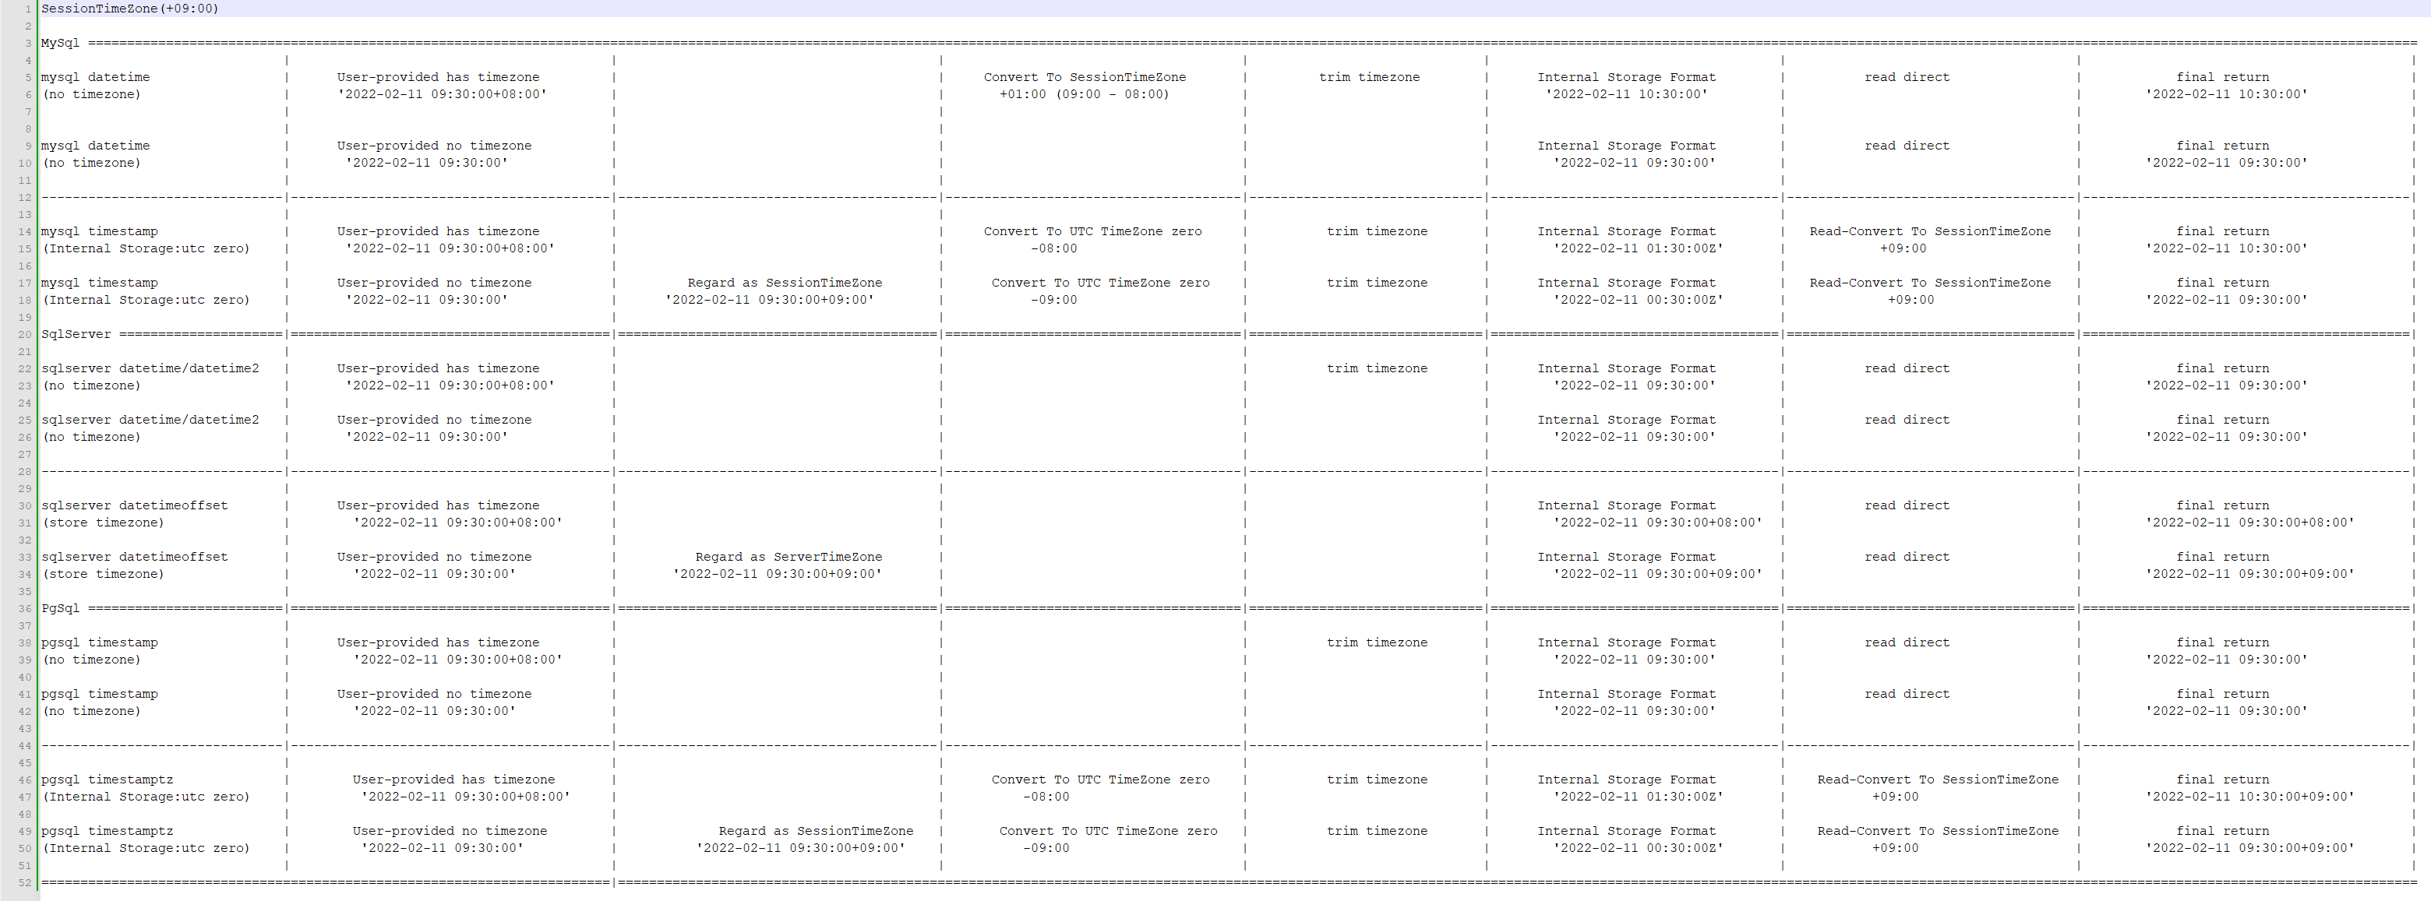Click 'Regard as SessionTimeZone' on line 17
Screen dimensions: 2431x901
pyautogui.click(x=784, y=283)
